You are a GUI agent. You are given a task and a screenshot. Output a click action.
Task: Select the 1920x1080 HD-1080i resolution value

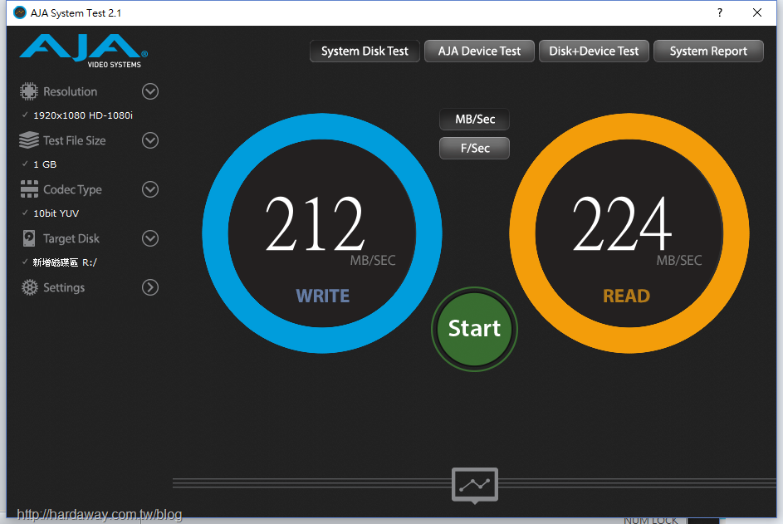83,115
